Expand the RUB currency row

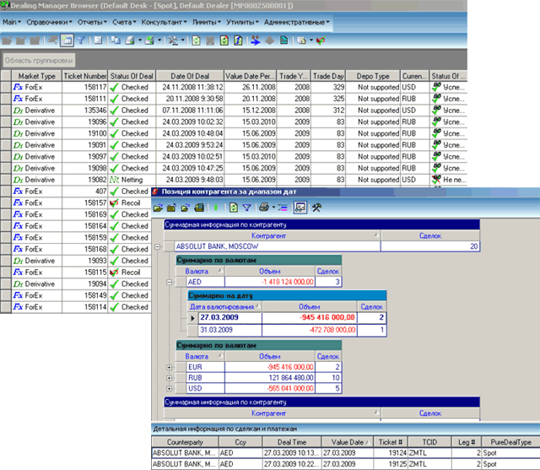click(169, 378)
